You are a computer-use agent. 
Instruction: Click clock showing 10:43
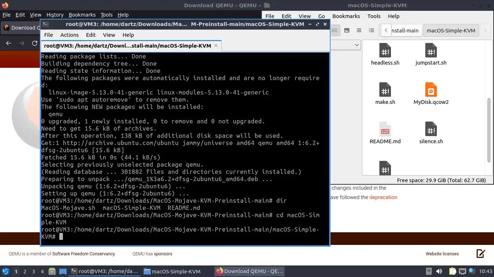point(485,271)
